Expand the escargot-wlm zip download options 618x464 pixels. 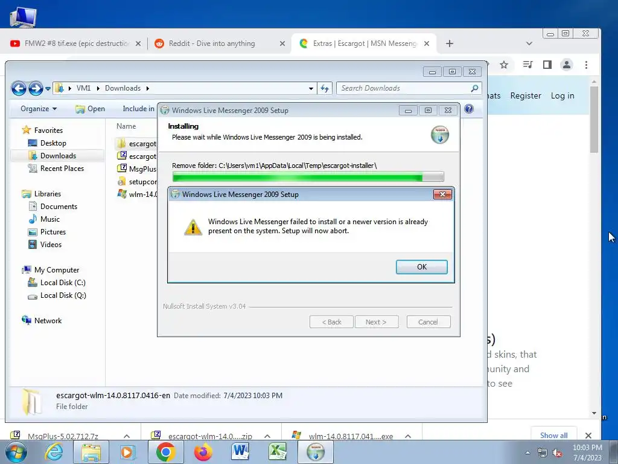pyautogui.click(x=267, y=436)
